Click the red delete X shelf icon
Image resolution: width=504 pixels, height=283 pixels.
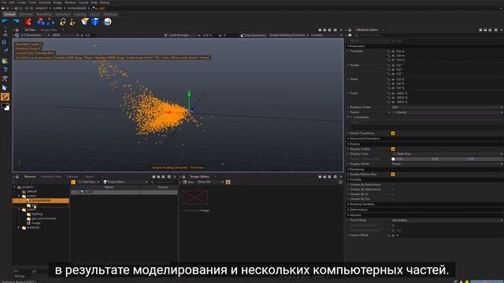pyautogui.click(x=28, y=21)
